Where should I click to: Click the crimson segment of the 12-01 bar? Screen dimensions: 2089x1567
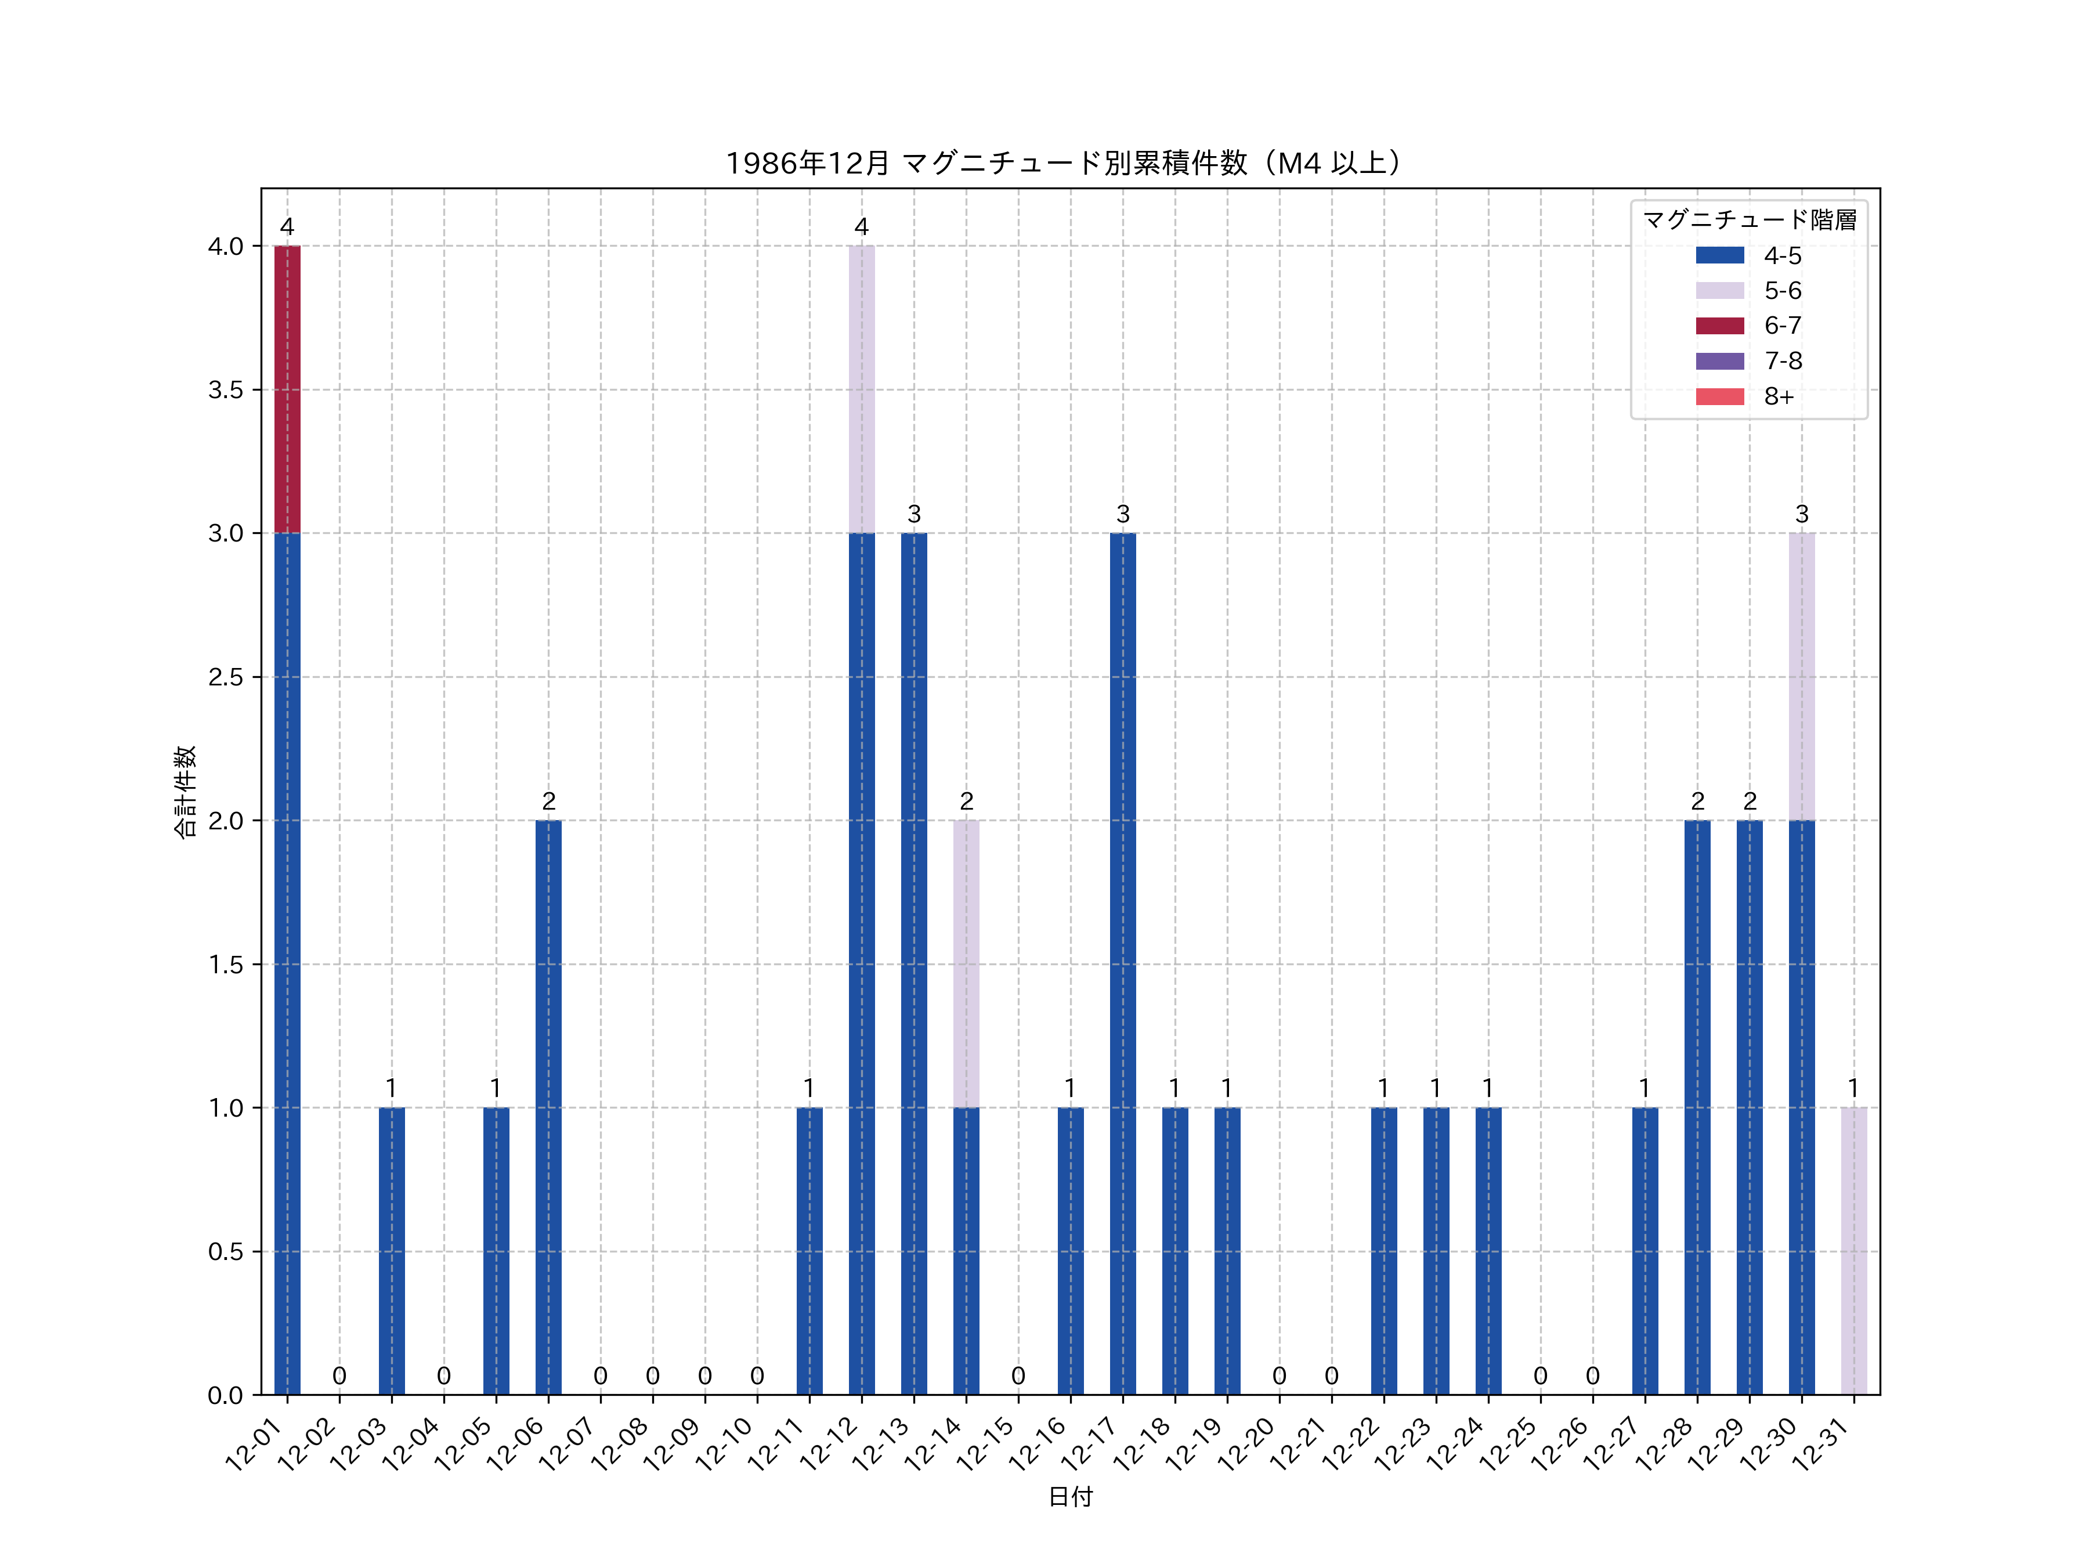[x=287, y=389]
